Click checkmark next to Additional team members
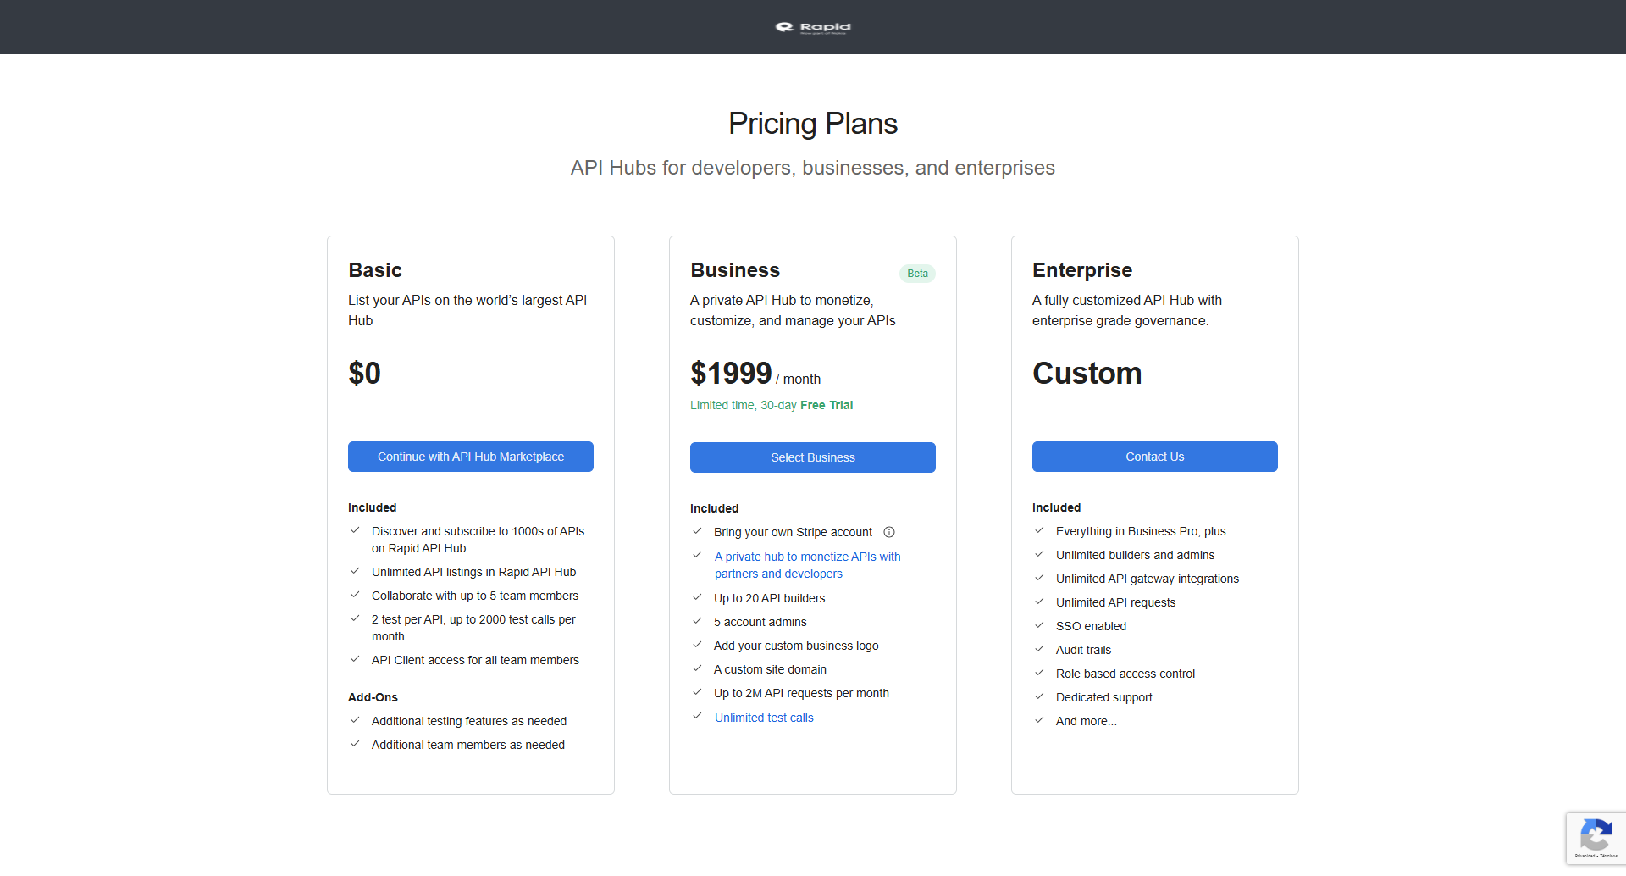Viewport: 1626px width, 876px height. [355, 744]
